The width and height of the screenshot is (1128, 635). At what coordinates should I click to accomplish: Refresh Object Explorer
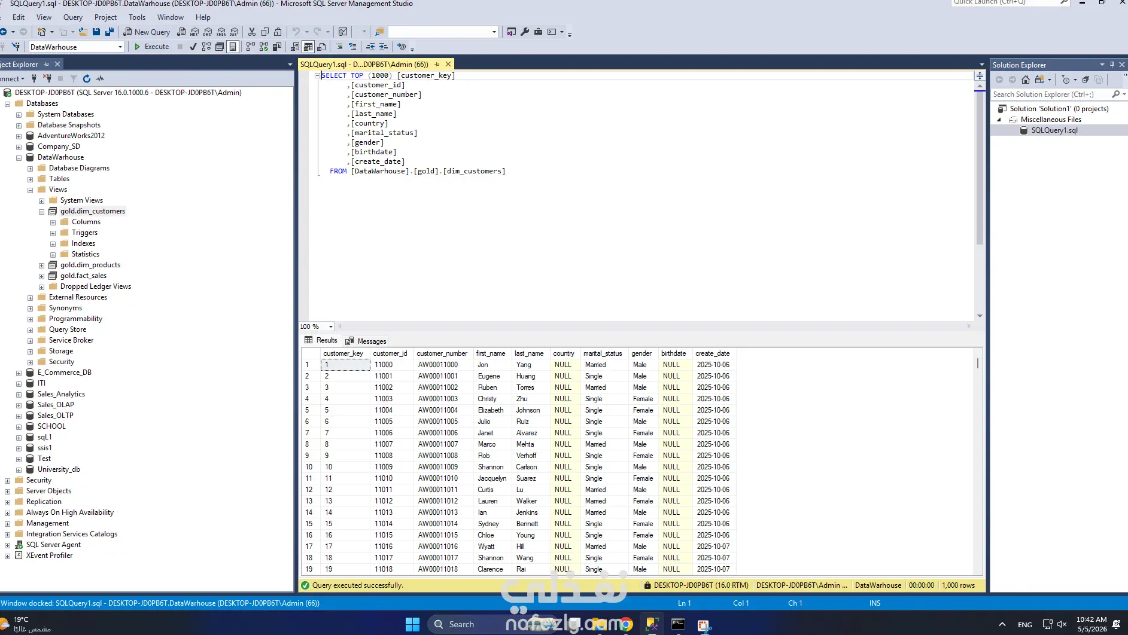coord(87,78)
